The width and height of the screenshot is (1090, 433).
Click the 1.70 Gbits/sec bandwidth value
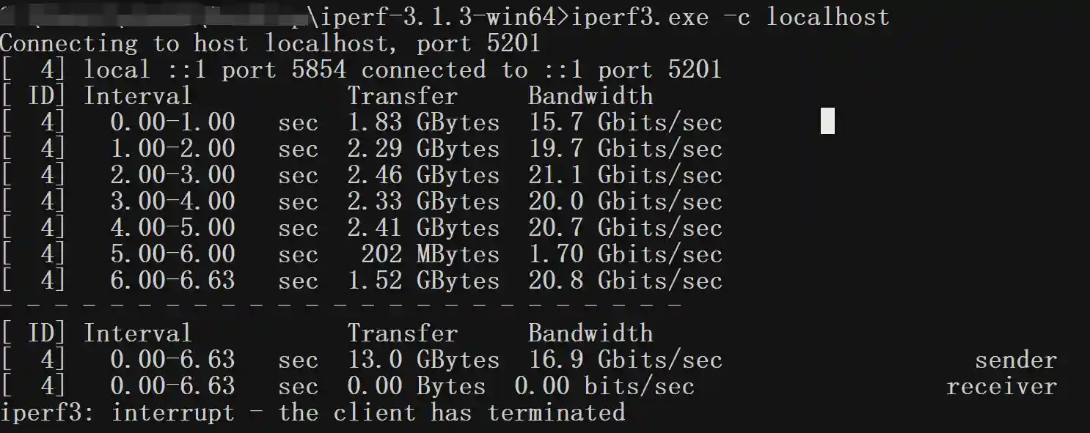point(625,254)
